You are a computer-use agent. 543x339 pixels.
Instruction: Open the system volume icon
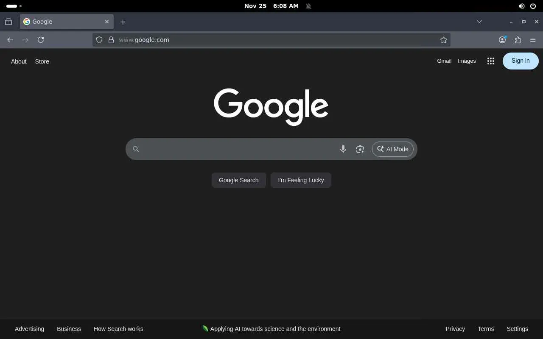pos(521,6)
